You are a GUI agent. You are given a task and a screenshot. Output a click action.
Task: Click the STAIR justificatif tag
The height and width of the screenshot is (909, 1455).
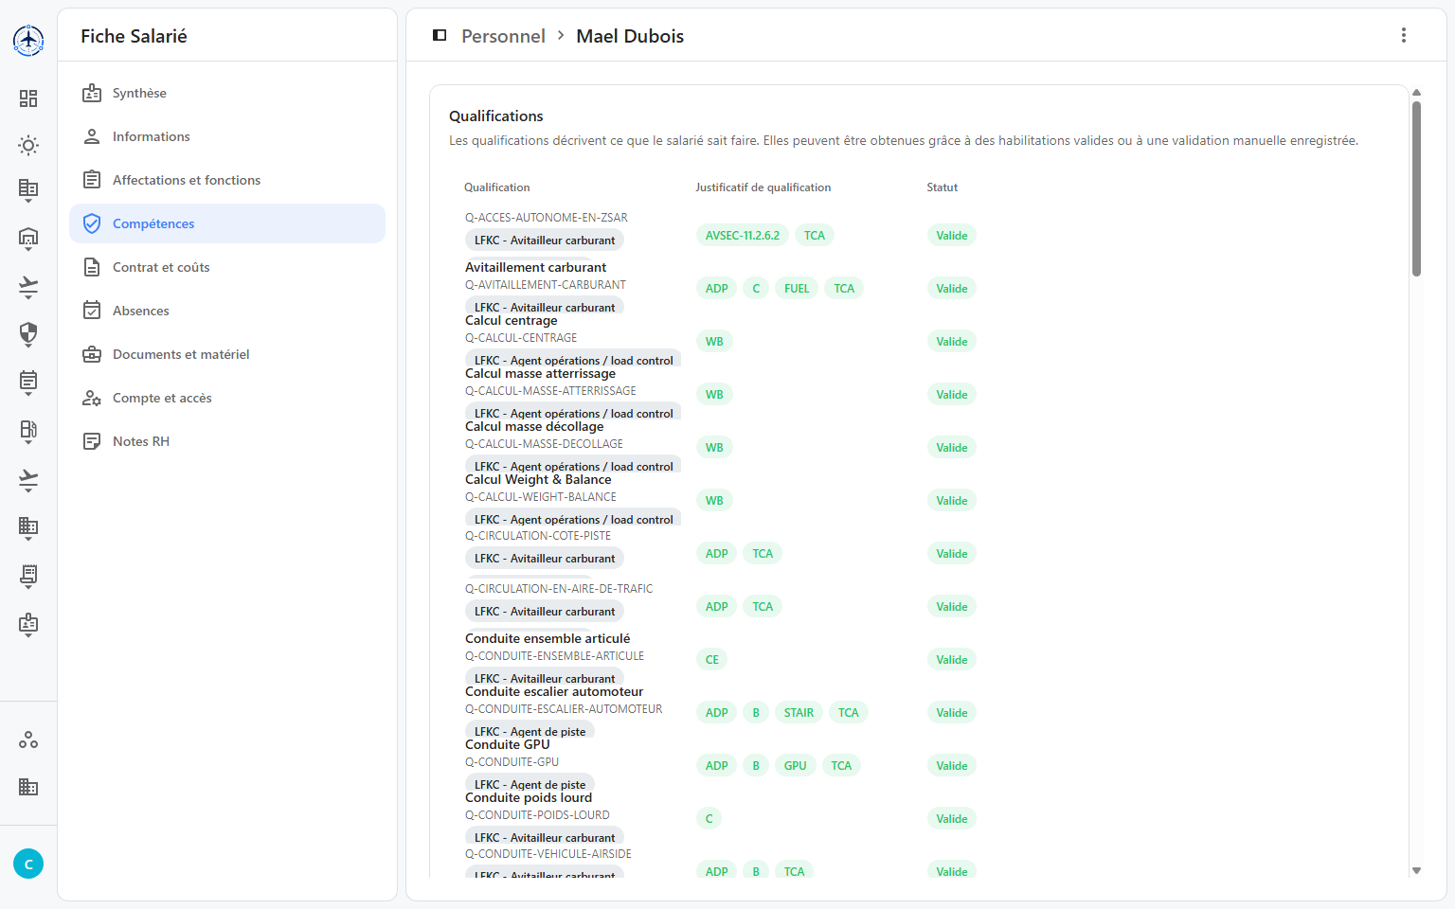tap(799, 713)
